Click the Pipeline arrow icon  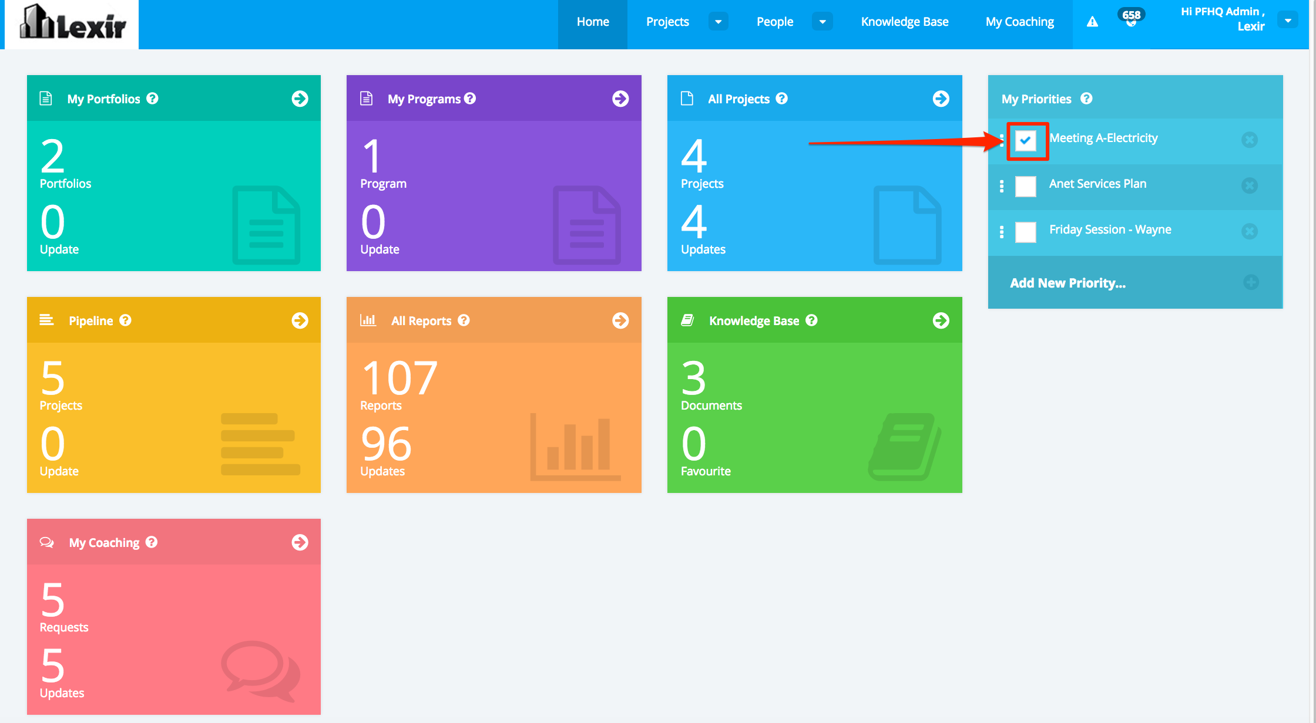300,320
